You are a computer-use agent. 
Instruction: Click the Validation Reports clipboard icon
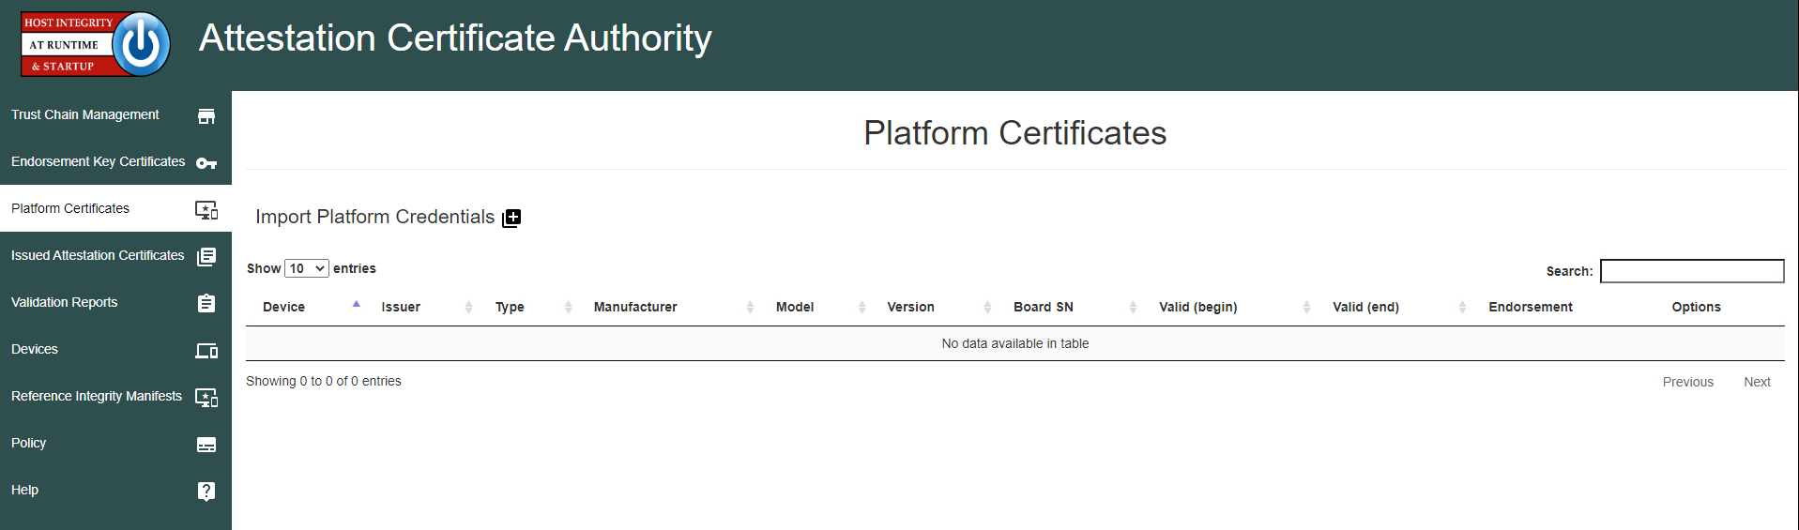point(206,303)
